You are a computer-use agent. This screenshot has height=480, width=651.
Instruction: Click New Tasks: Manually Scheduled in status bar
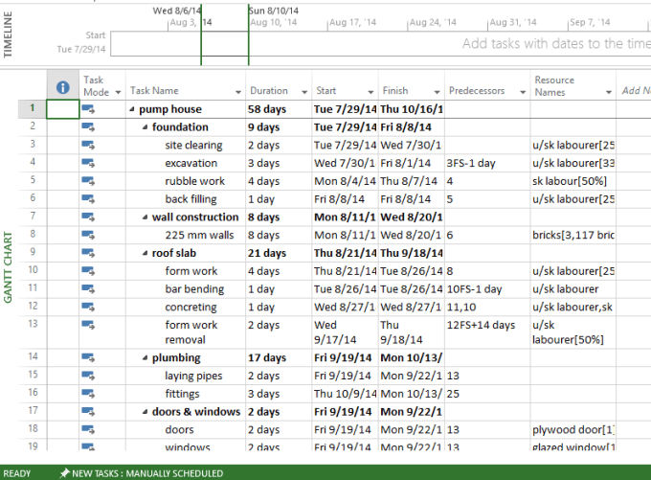click(x=147, y=473)
